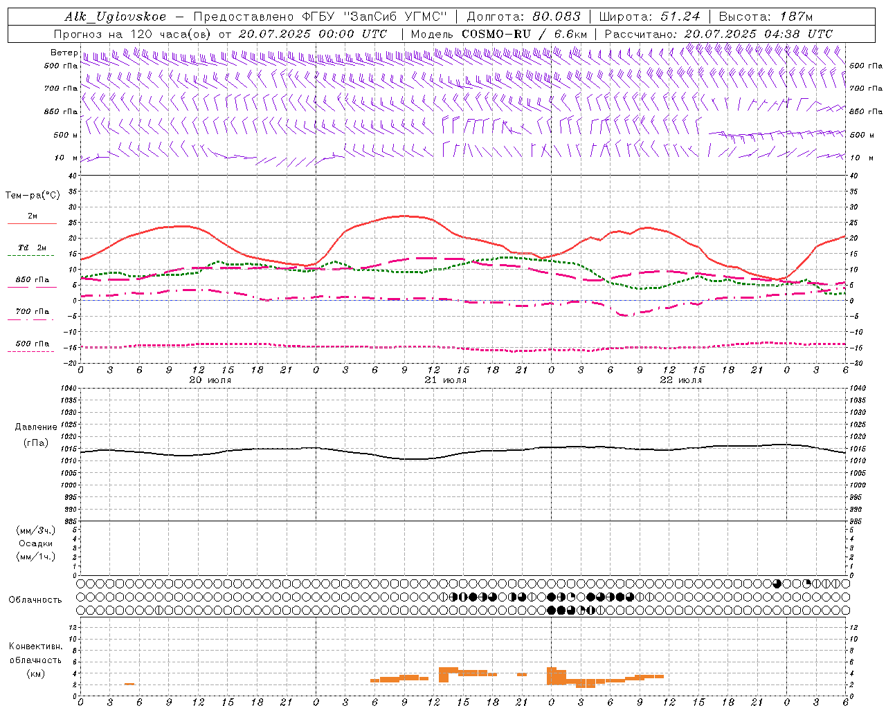886x708 pixels.
Task: Click the forecast text Прогноз на 120 часа(ов)
Action: [x=133, y=34]
